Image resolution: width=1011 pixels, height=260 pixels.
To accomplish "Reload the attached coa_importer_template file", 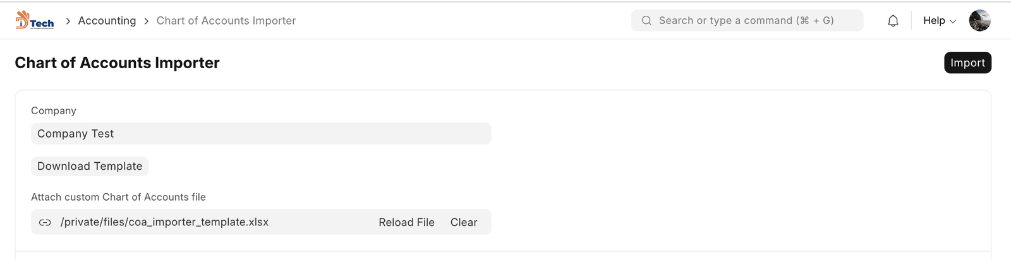I will pyautogui.click(x=406, y=222).
